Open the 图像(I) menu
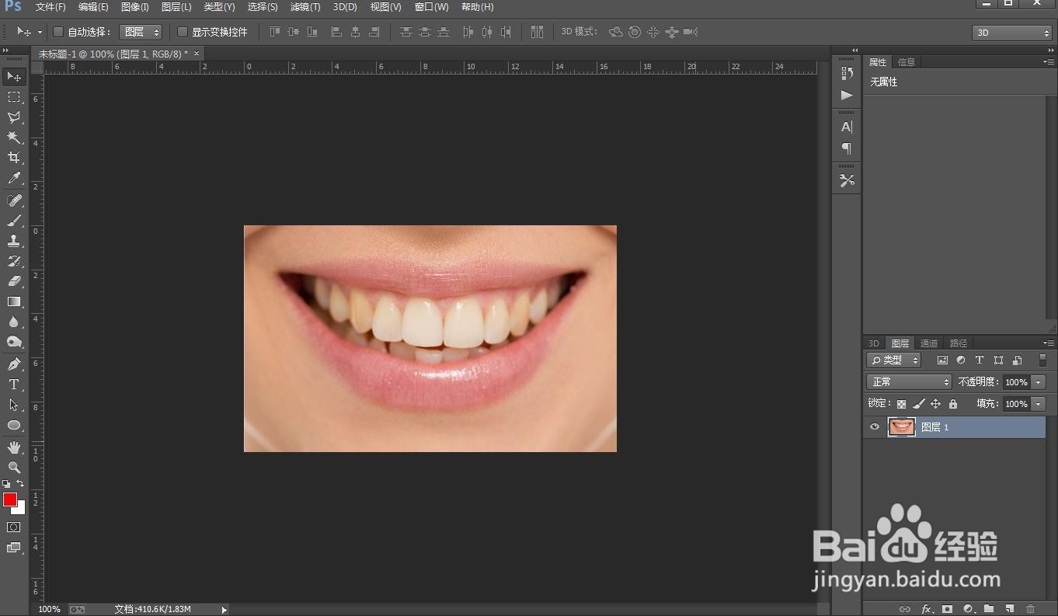Image resolution: width=1058 pixels, height=616 pixels. 134,7
